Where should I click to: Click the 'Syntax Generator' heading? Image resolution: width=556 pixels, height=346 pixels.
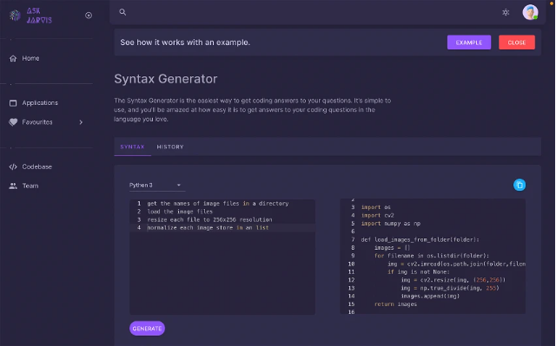[166, 79]
